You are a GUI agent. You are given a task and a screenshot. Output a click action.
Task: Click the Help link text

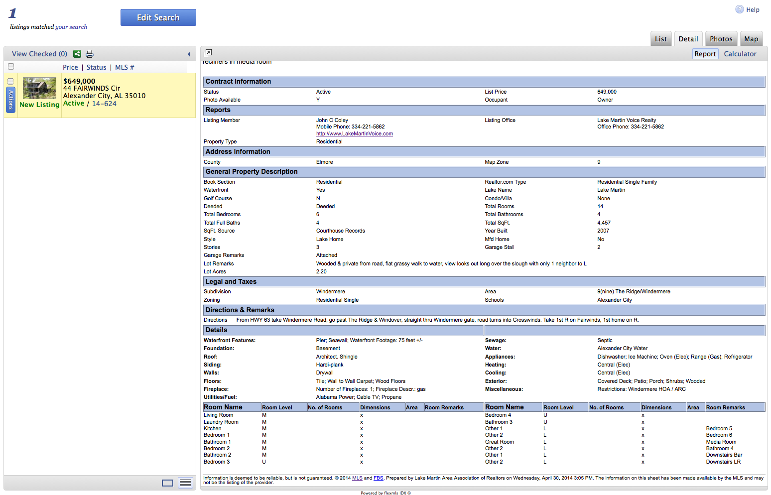(x=753, y=9)
